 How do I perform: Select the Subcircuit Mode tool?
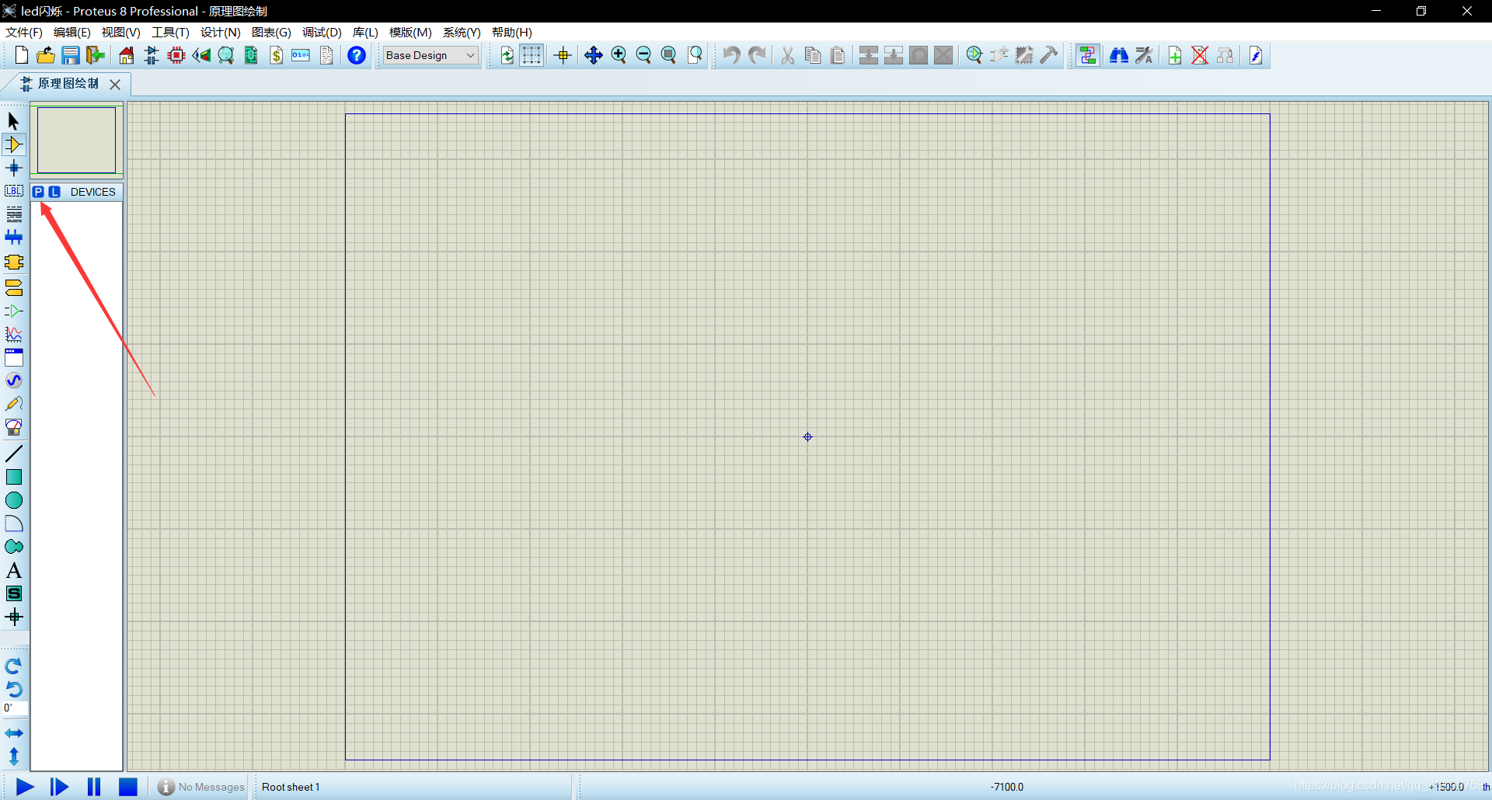[13, 263]
